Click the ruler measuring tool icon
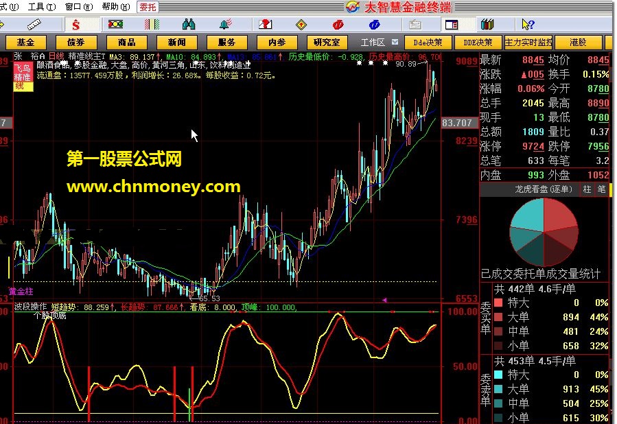The width and height of the screenshot is (617, 424). coord(34,25)
